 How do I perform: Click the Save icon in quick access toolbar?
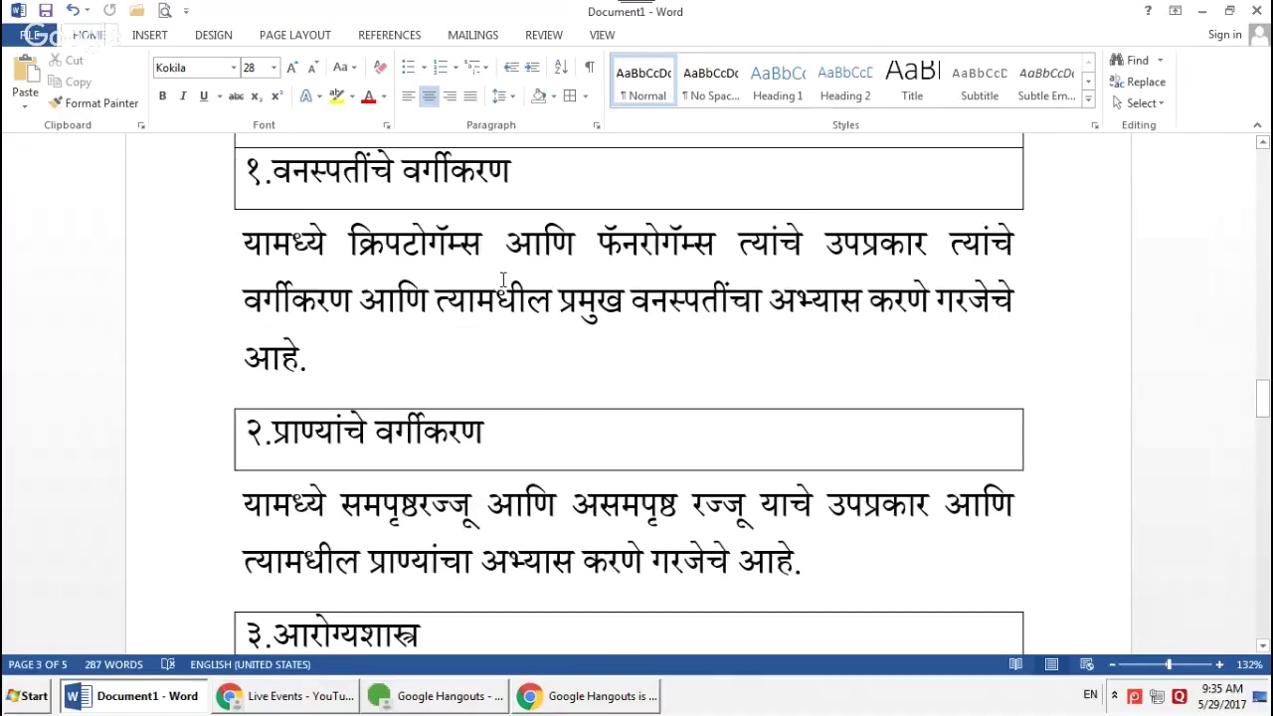point(45,11)
